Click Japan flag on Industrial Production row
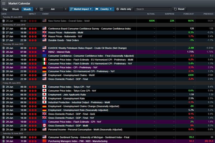This screenshot has width=215, height=143. [44, 102]
